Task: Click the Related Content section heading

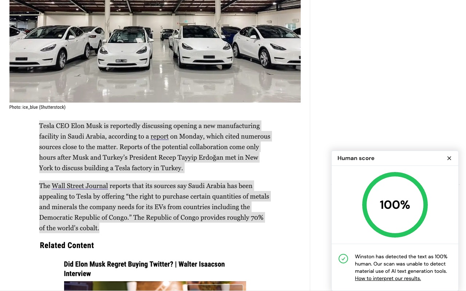Action: coord(67,246)
